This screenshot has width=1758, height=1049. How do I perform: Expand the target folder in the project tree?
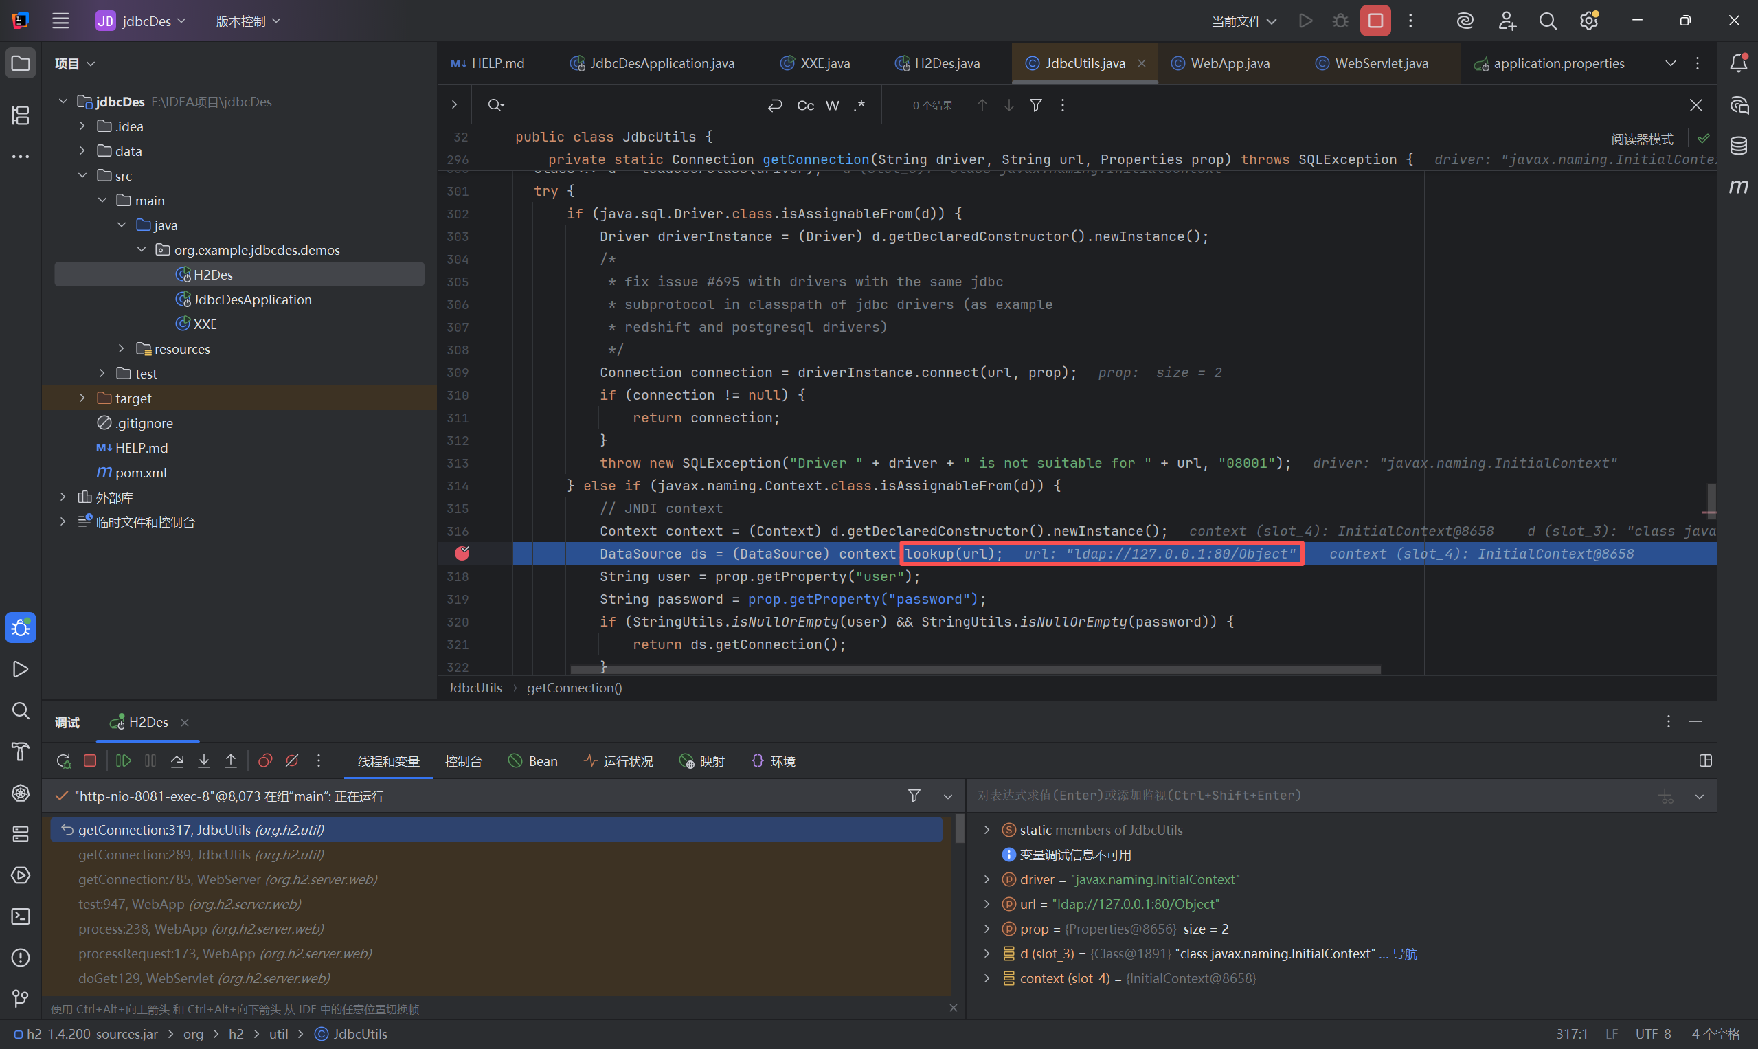pos(82,398)
